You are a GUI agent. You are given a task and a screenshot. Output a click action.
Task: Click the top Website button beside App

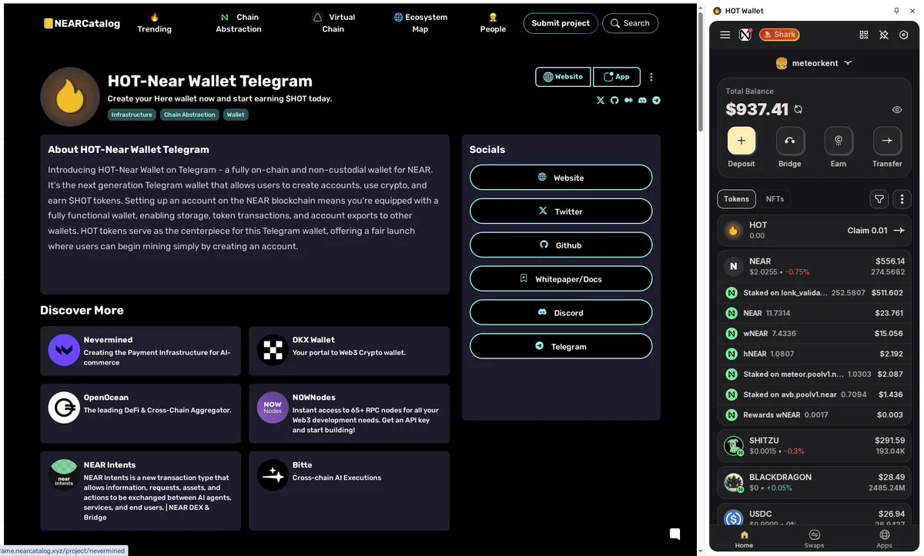563,77
